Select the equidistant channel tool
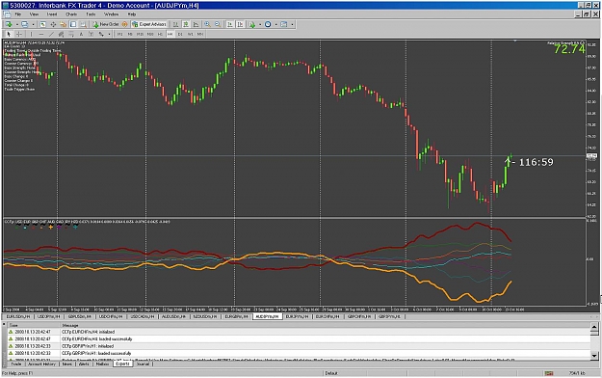602x378 pixels. [x=61, y=34]
